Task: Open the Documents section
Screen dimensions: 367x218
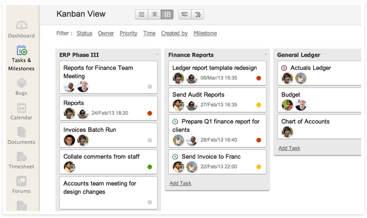Action: [21, 136]
